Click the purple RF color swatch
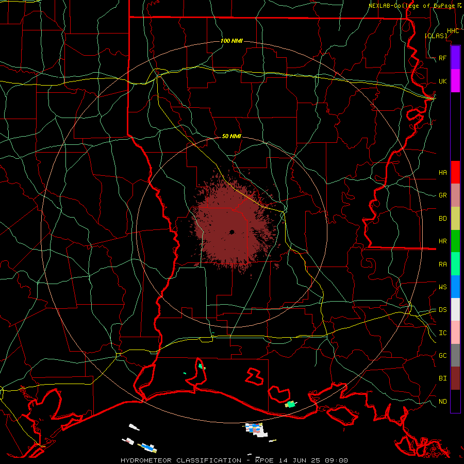The image size is (464, 464). tap(455, 58)
